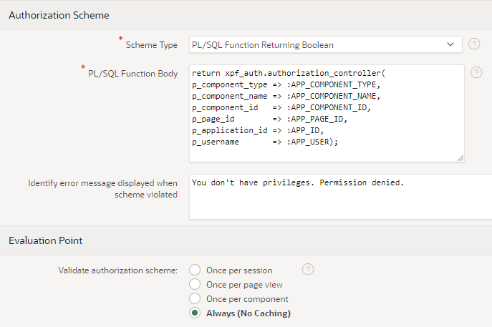This screenshot has height=327, width=492.
Task: Select Once per component option
Action: tap(195, 298)
